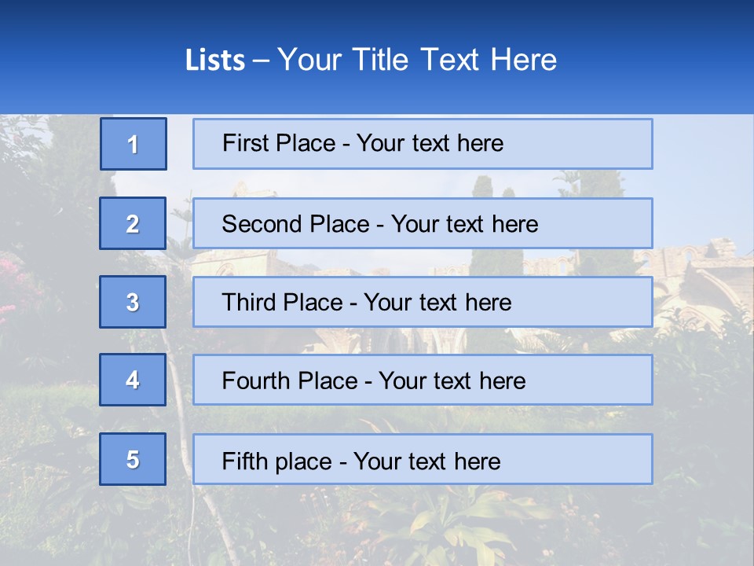Select the number 4 box
This screenshot has width=754, height=566.
click(133, 380)
